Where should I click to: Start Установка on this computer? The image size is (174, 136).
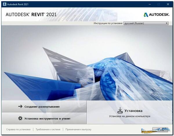[130, 112]
